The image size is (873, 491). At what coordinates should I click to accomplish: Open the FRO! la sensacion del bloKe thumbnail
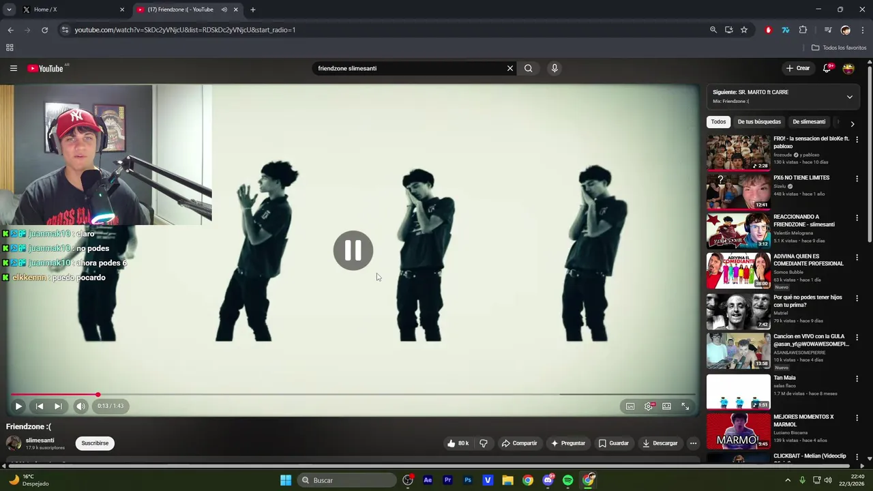tap(738, 152)
